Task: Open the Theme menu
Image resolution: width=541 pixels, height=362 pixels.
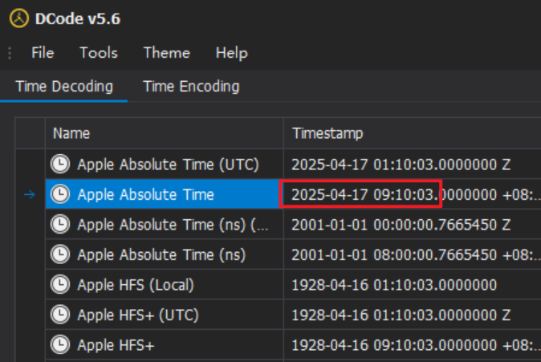Action: pyautogui.click(x=167, y=53)
